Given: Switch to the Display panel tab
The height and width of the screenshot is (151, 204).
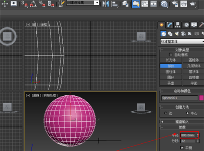Looking at the screenshot, I should pos(194,25).
